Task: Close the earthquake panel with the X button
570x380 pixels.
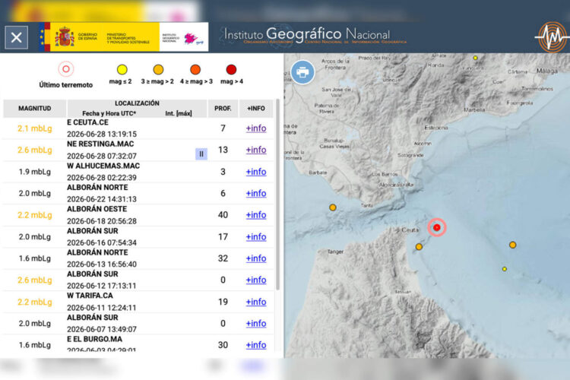Action: click(17, 37)
